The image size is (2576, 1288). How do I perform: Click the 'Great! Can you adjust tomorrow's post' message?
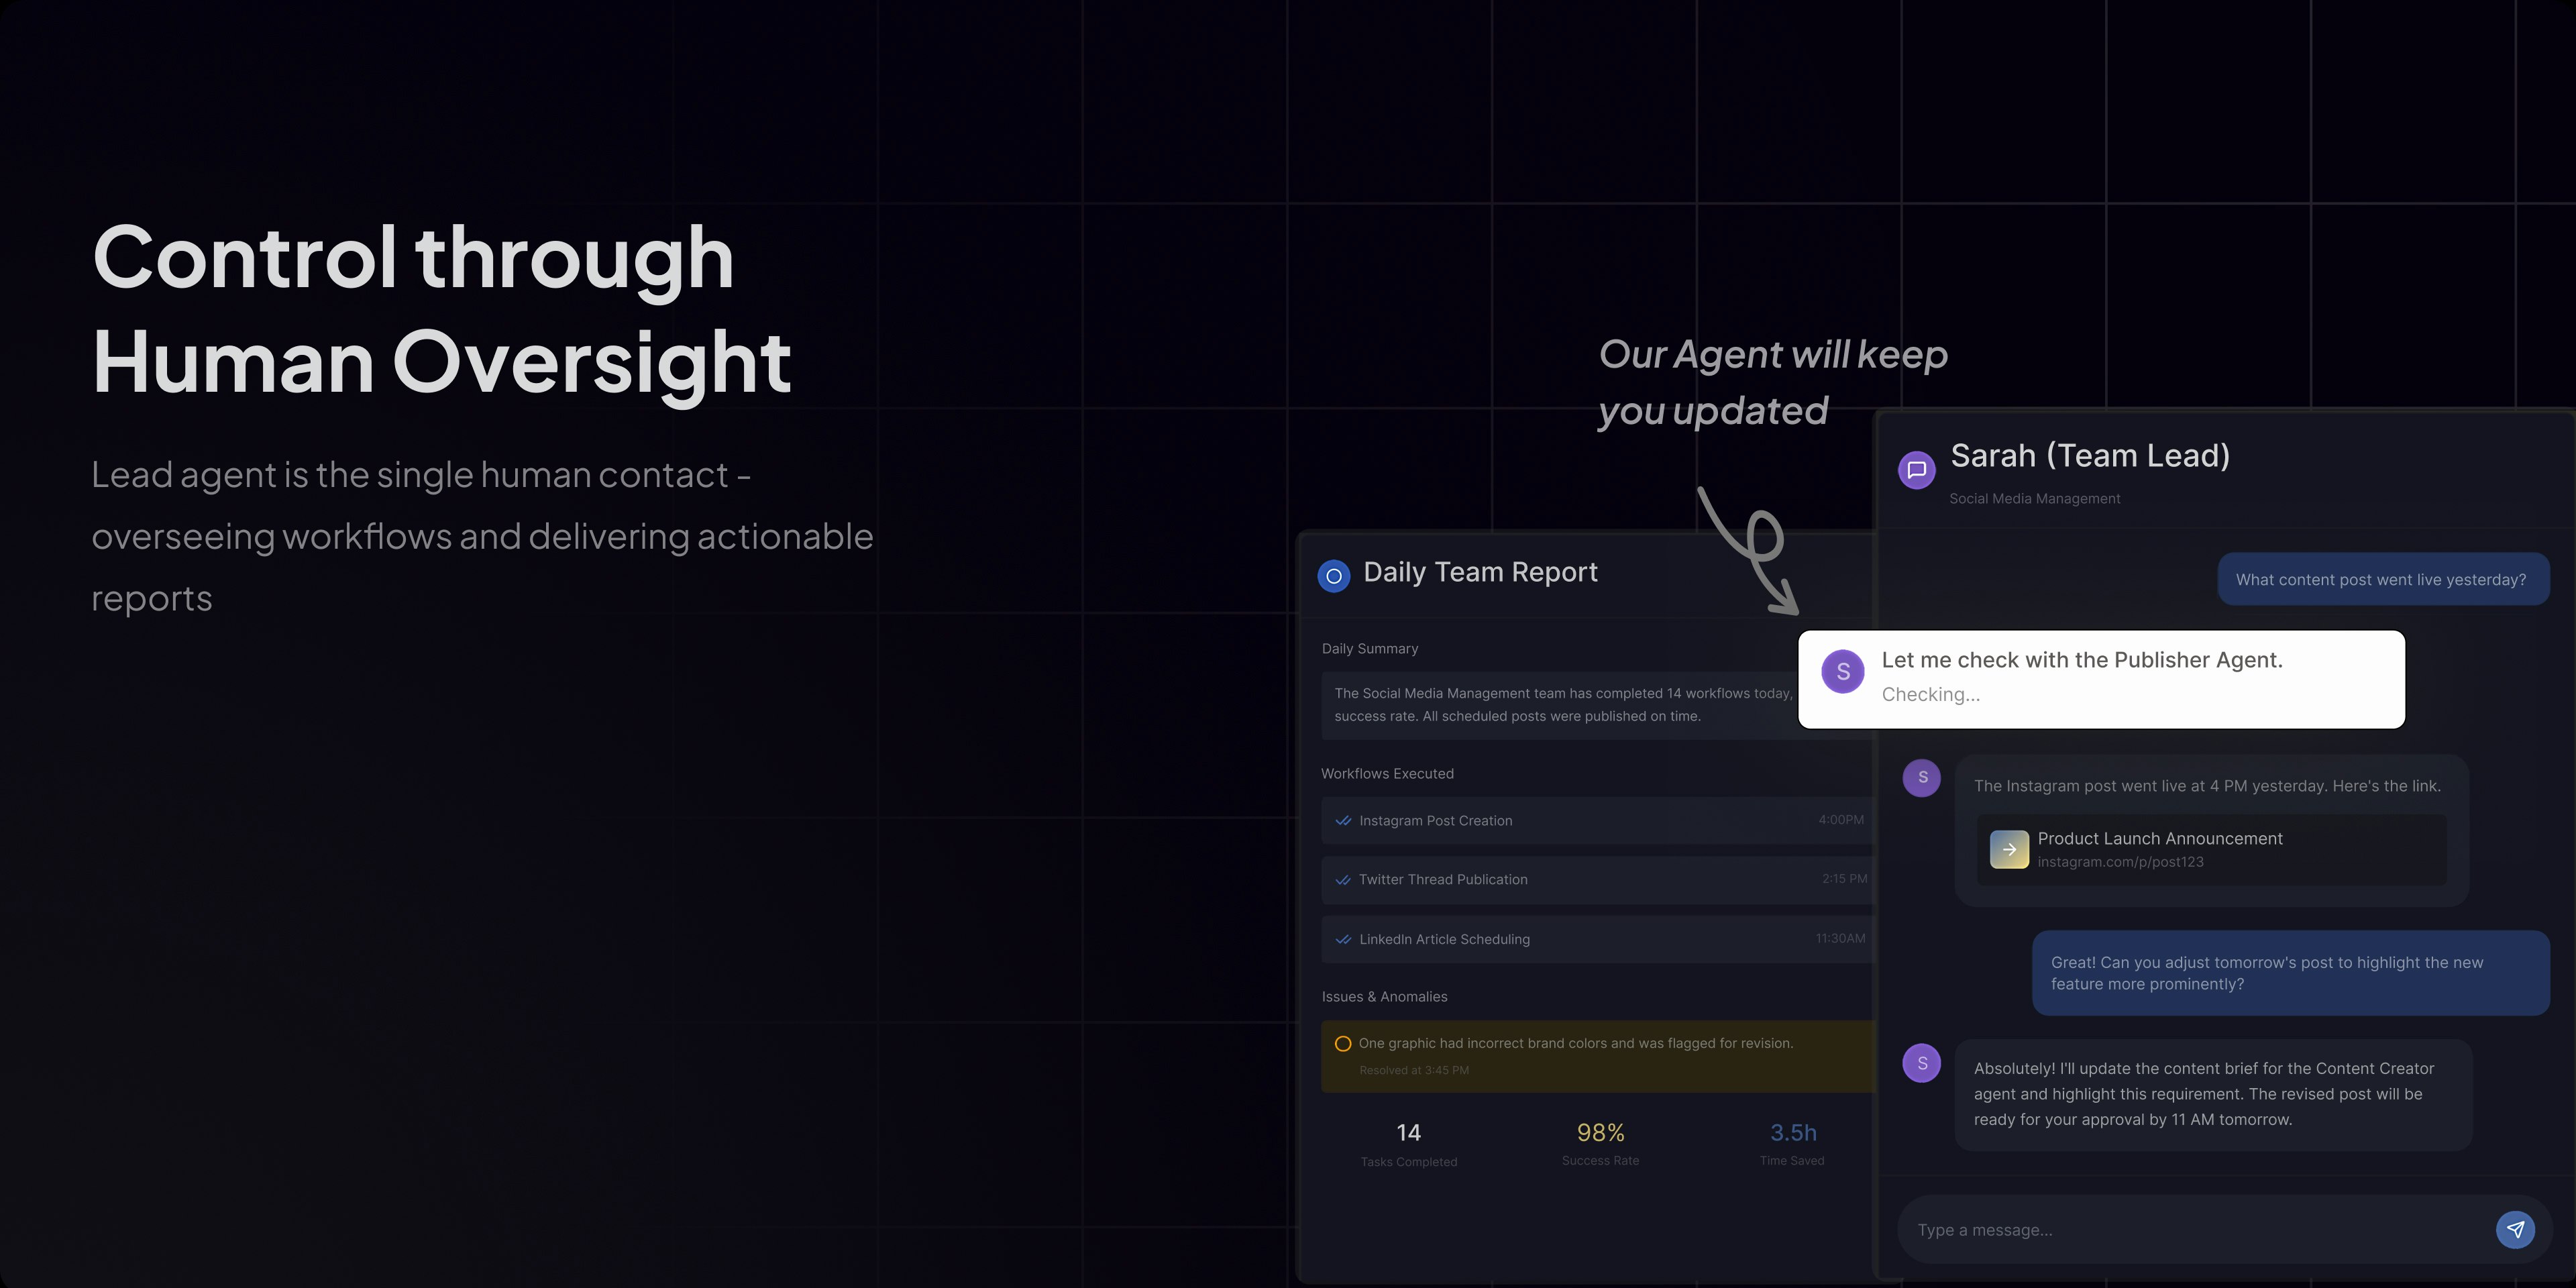coord(2290,973)
